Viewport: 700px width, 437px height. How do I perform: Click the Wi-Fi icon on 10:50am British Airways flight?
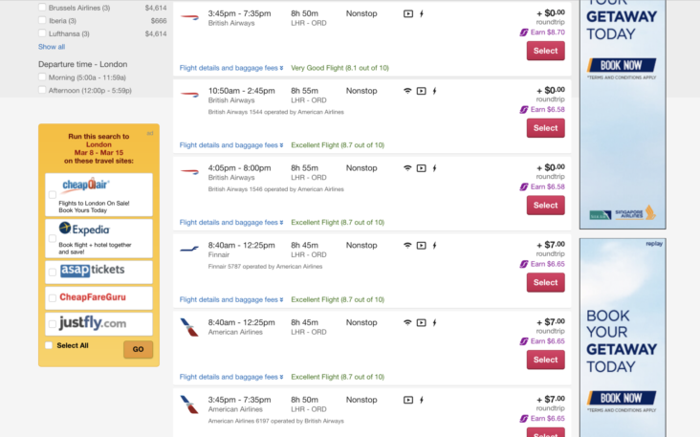click(407, 91)
